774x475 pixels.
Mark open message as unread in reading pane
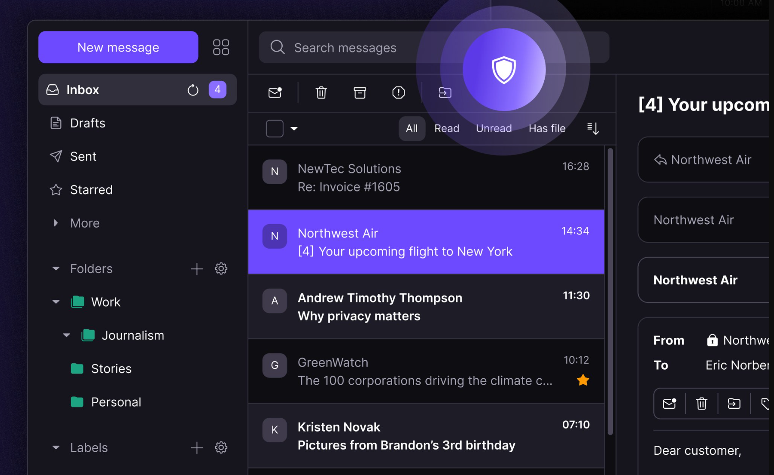[669, 404]
